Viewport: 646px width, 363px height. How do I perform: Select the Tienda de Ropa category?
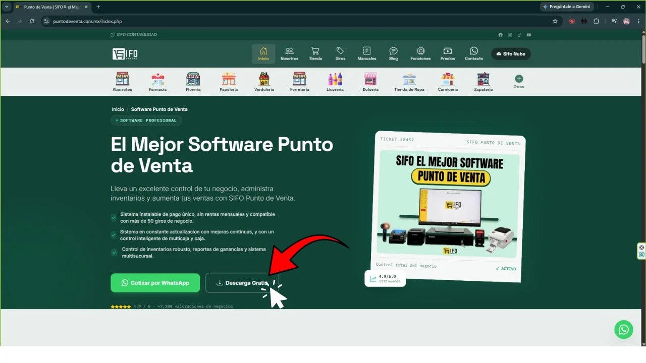[x=409, y=82]
